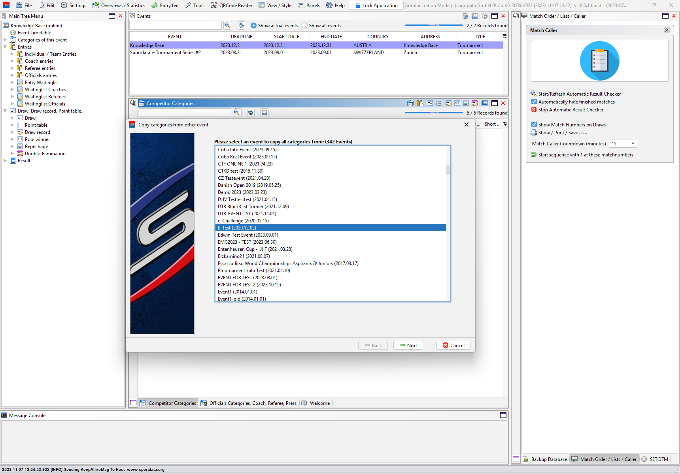Click the application logo in the top-left corner

tap(6, 5)
